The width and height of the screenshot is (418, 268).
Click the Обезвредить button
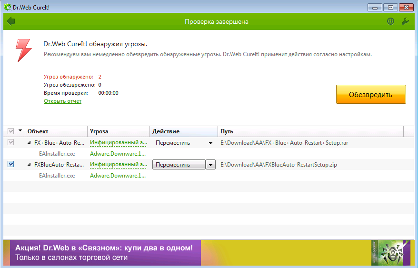(x=371, y=94)
